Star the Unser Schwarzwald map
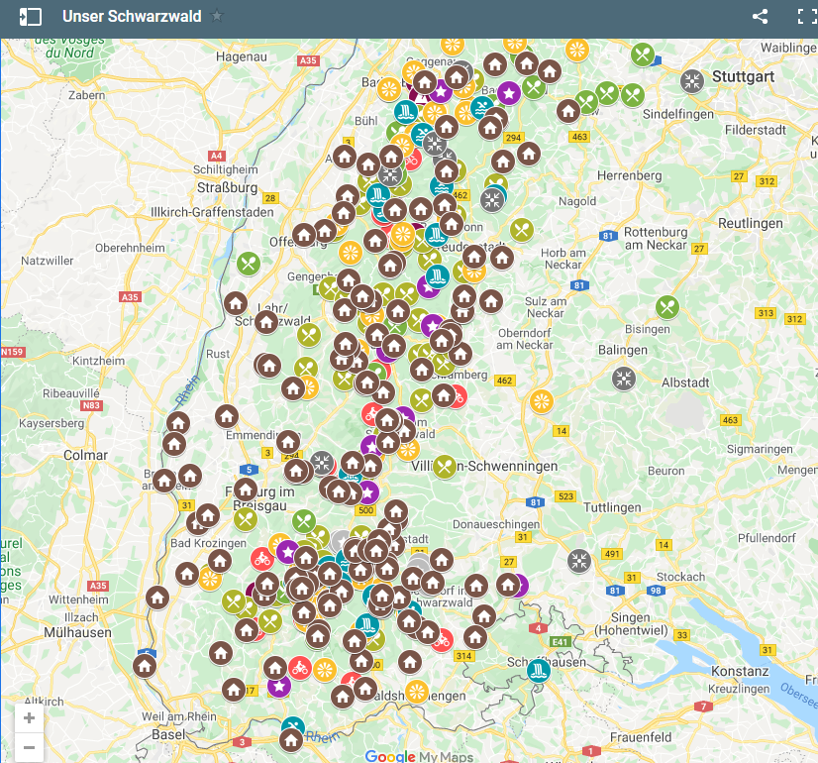818x763 pixels. [217, 16]
